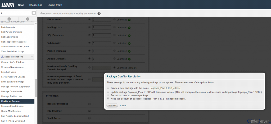
Task: Open News in top menu
Action: point(21,5)
